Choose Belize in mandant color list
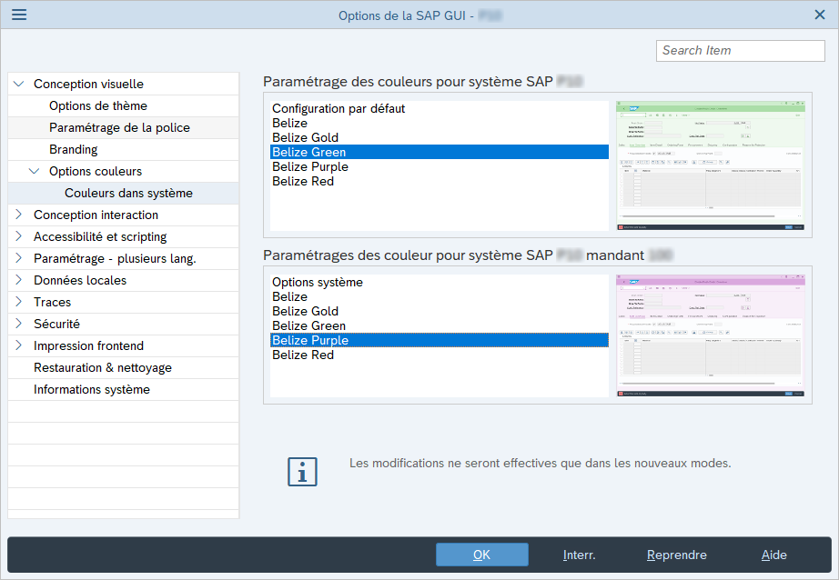This screenshot has height=580, width=839. point(440,296)
